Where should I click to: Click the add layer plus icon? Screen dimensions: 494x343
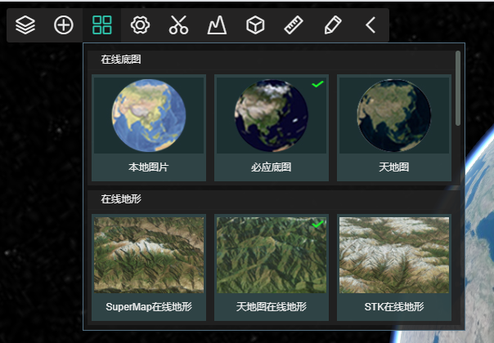(x=64, y=24)
